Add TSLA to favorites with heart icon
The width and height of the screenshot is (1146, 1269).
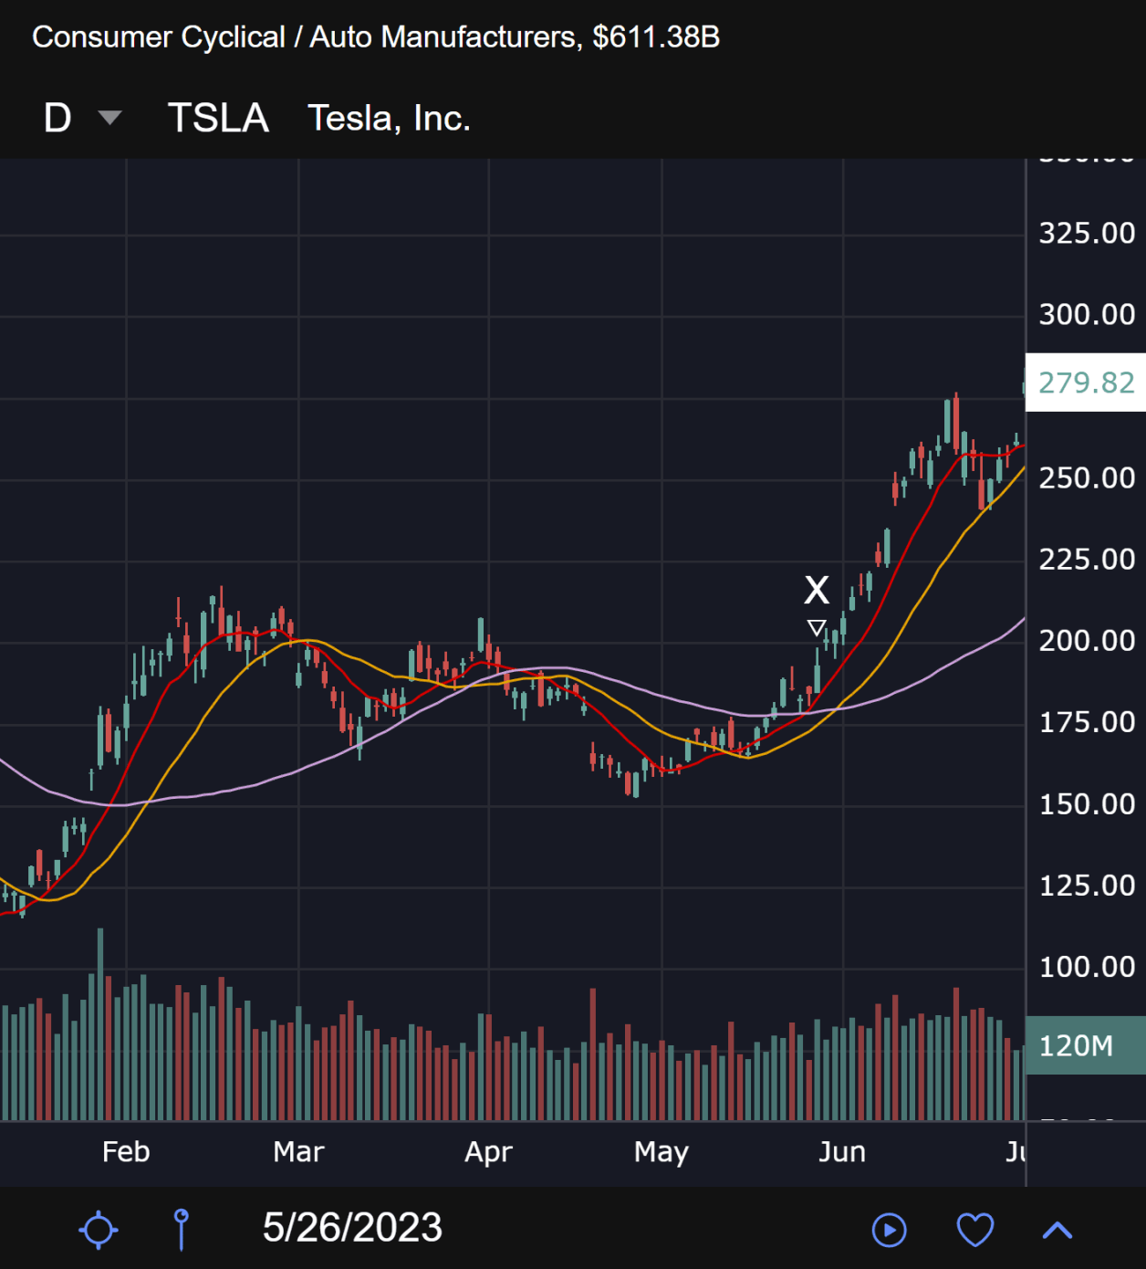pos(974,1230)
